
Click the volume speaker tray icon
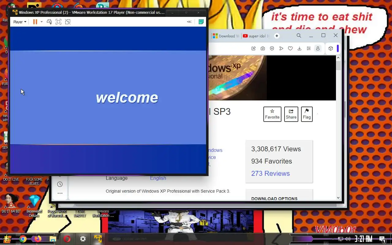(x=348, y=239)
